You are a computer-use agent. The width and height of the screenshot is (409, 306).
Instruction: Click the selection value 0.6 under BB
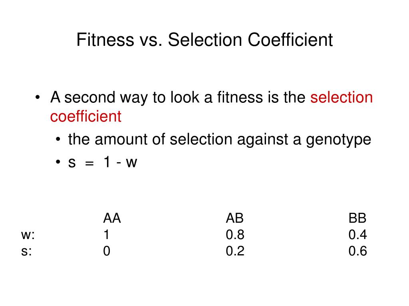pyautogui.click(x=357, y=251)
